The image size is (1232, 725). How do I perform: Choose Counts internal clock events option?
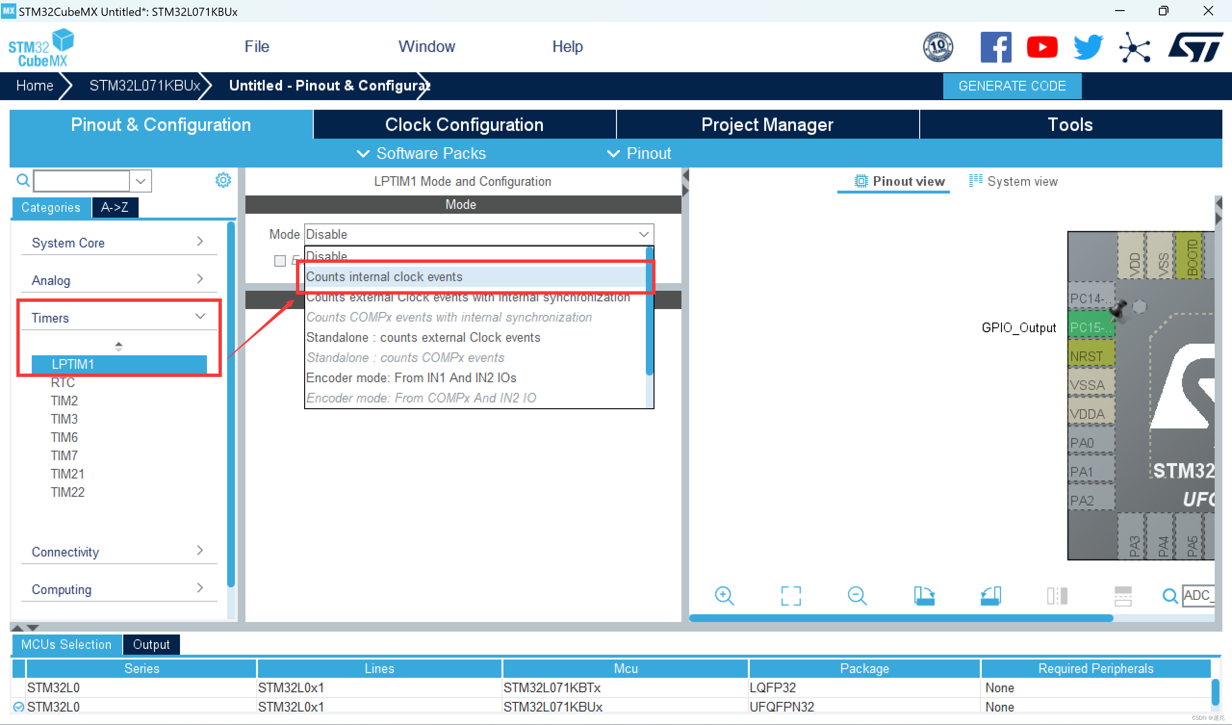coord(475,276)
